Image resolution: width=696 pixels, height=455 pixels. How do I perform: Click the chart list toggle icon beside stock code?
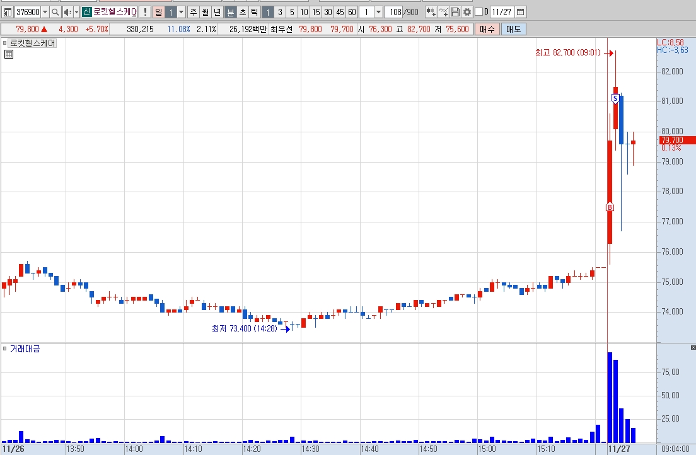pos(8,12)
